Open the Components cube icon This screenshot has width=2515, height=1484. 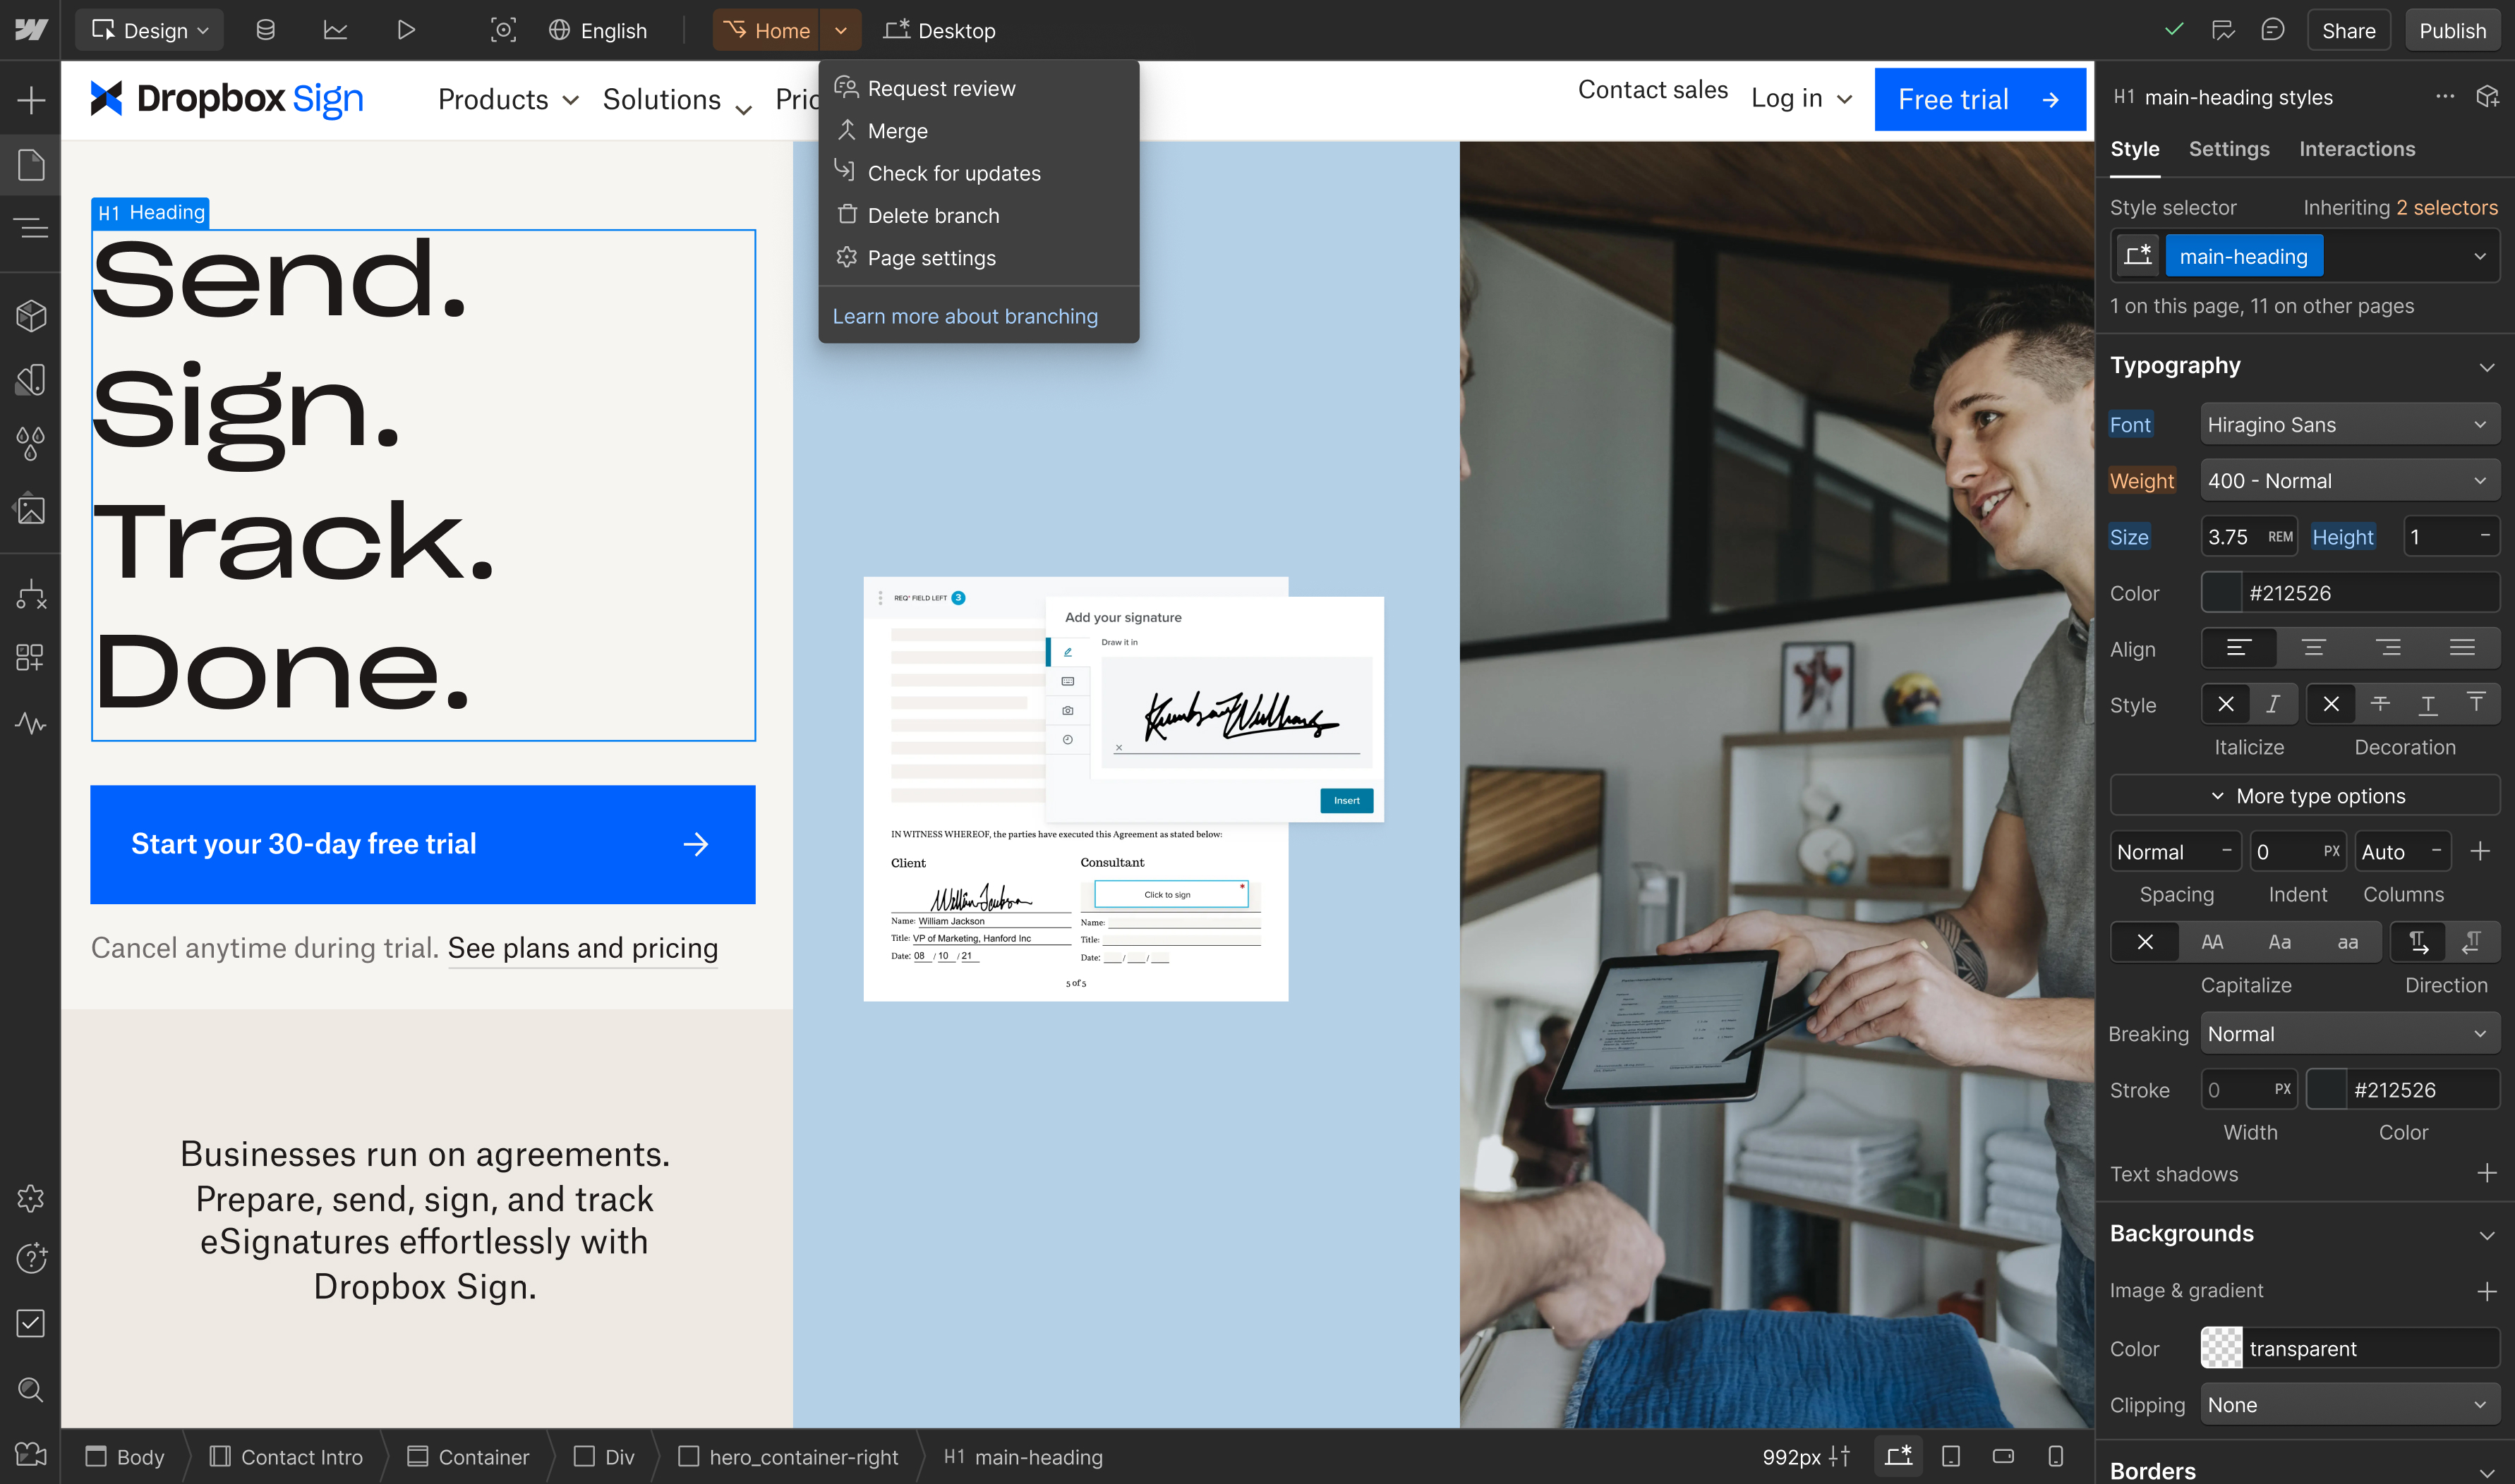[x=31, y=316]
